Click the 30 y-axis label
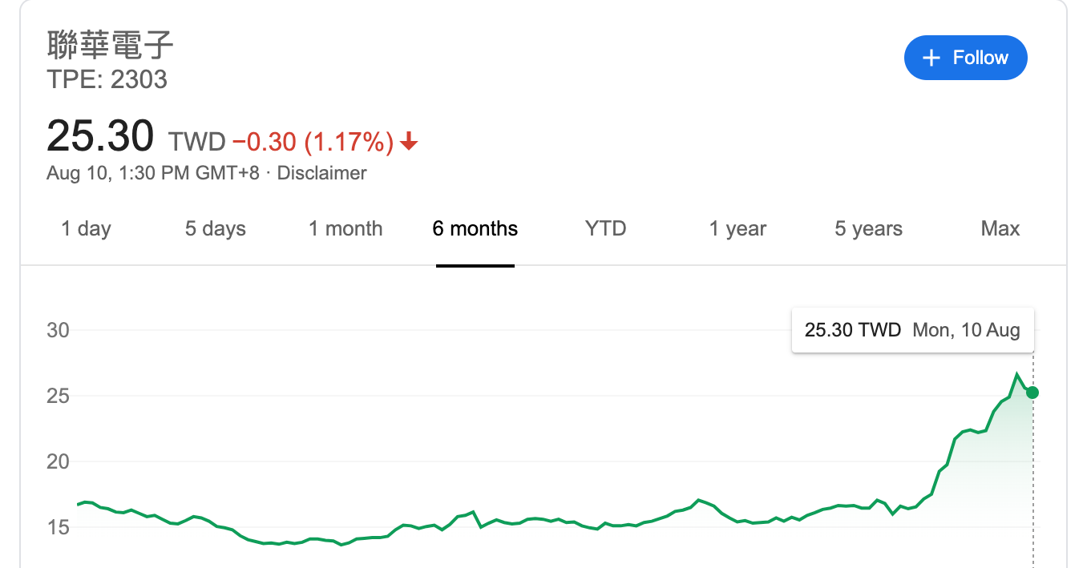Screen dimensions: 1087x568 pyautogui.click(x=59, y=330)
